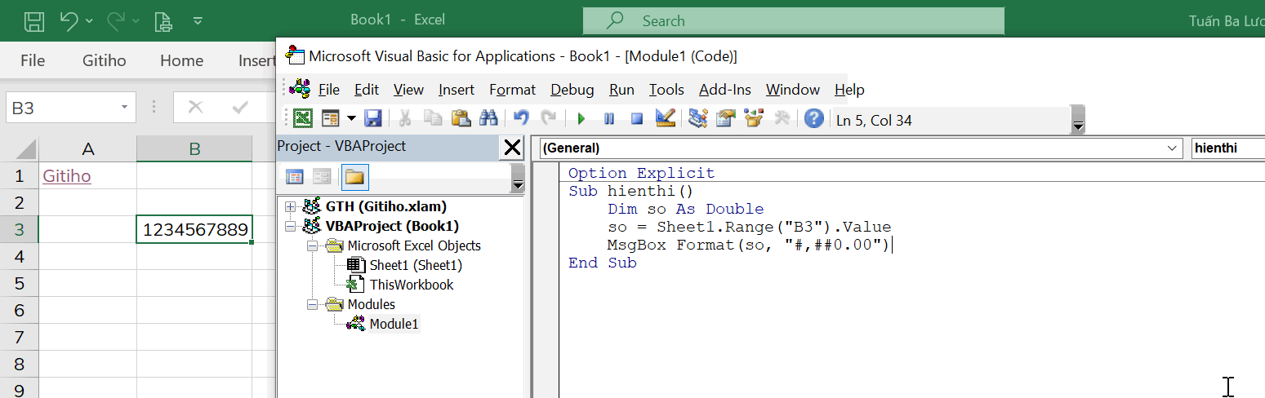The height and width of the screenshot is (398, 1265).
Task: Open the VBA File menu
Action: point(329,90)
